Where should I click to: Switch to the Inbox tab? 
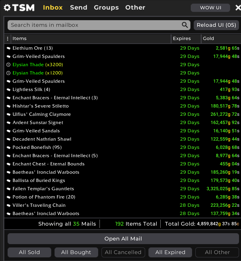click(x=53, y=8)
